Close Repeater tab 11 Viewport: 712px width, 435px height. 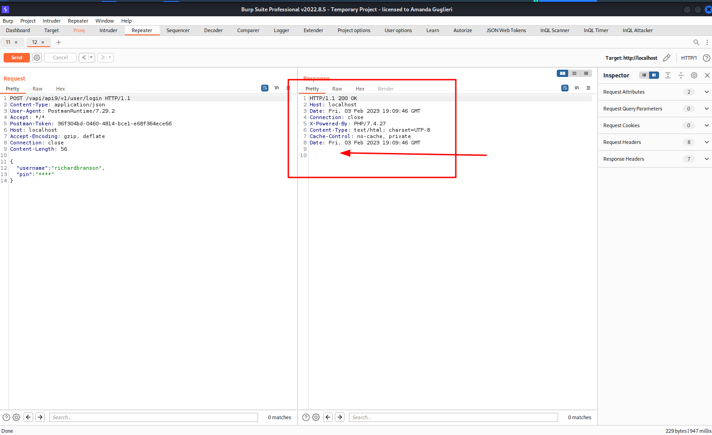pos(16,42)
